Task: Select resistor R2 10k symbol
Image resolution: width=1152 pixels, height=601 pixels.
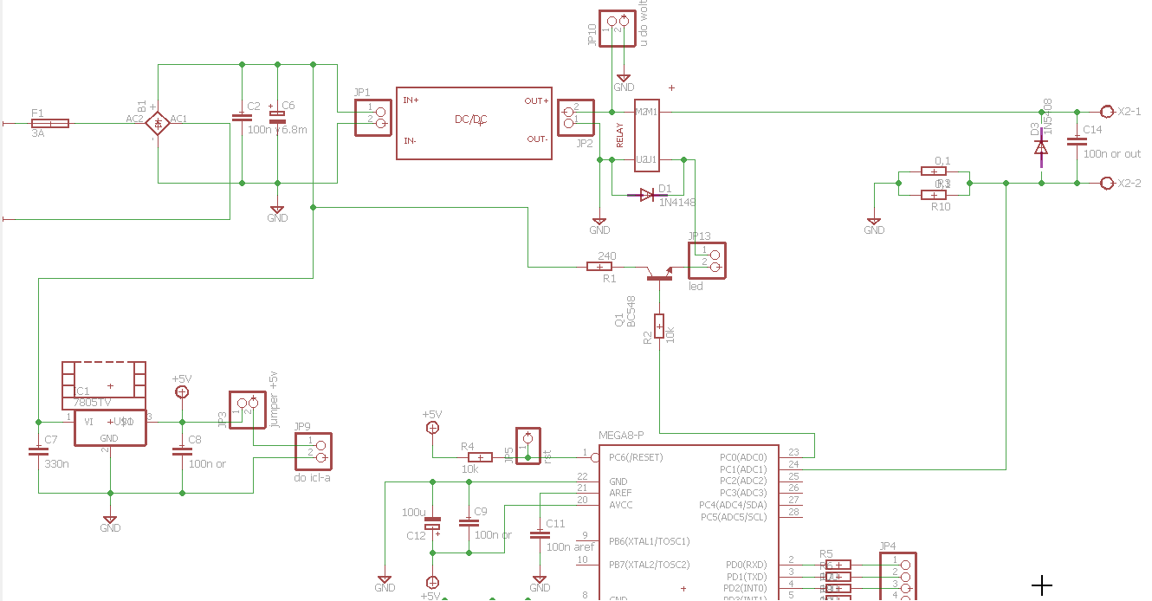Action: coord(659,326)
